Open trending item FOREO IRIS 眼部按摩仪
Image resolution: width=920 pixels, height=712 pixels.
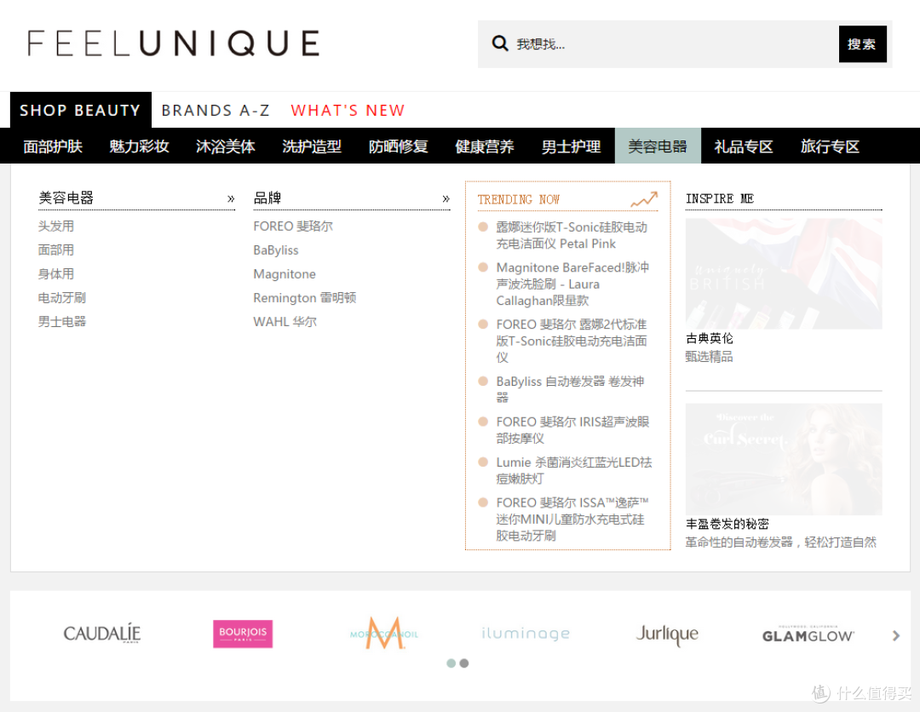click(572, 430)
